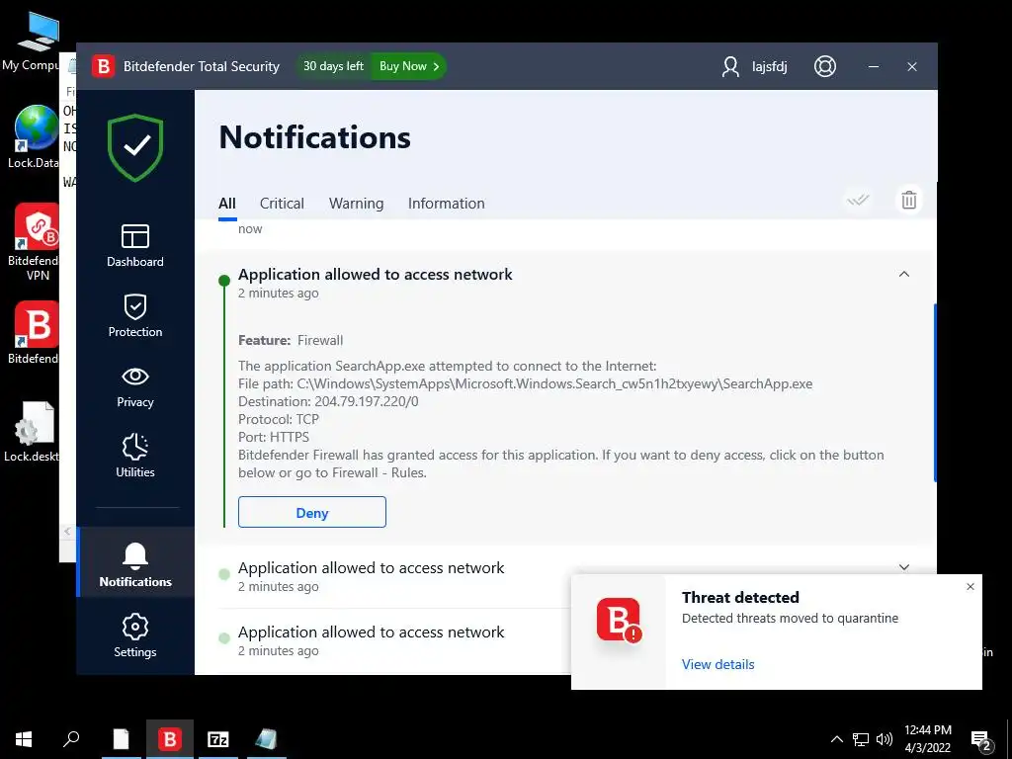Open the lajsfdj account profile
The height and width of the screenshot is (759, 1012).
(754, 66)
